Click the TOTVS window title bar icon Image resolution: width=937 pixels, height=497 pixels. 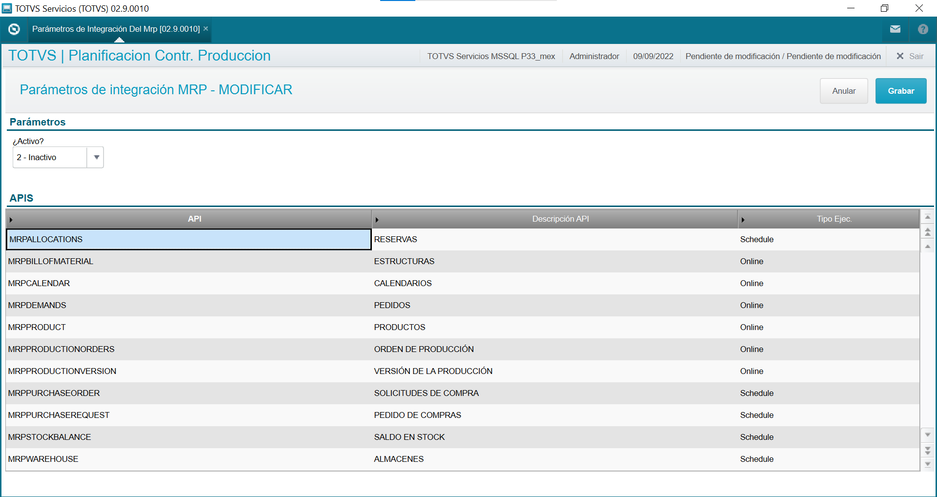pyautogui.click(x=7, y=8)
